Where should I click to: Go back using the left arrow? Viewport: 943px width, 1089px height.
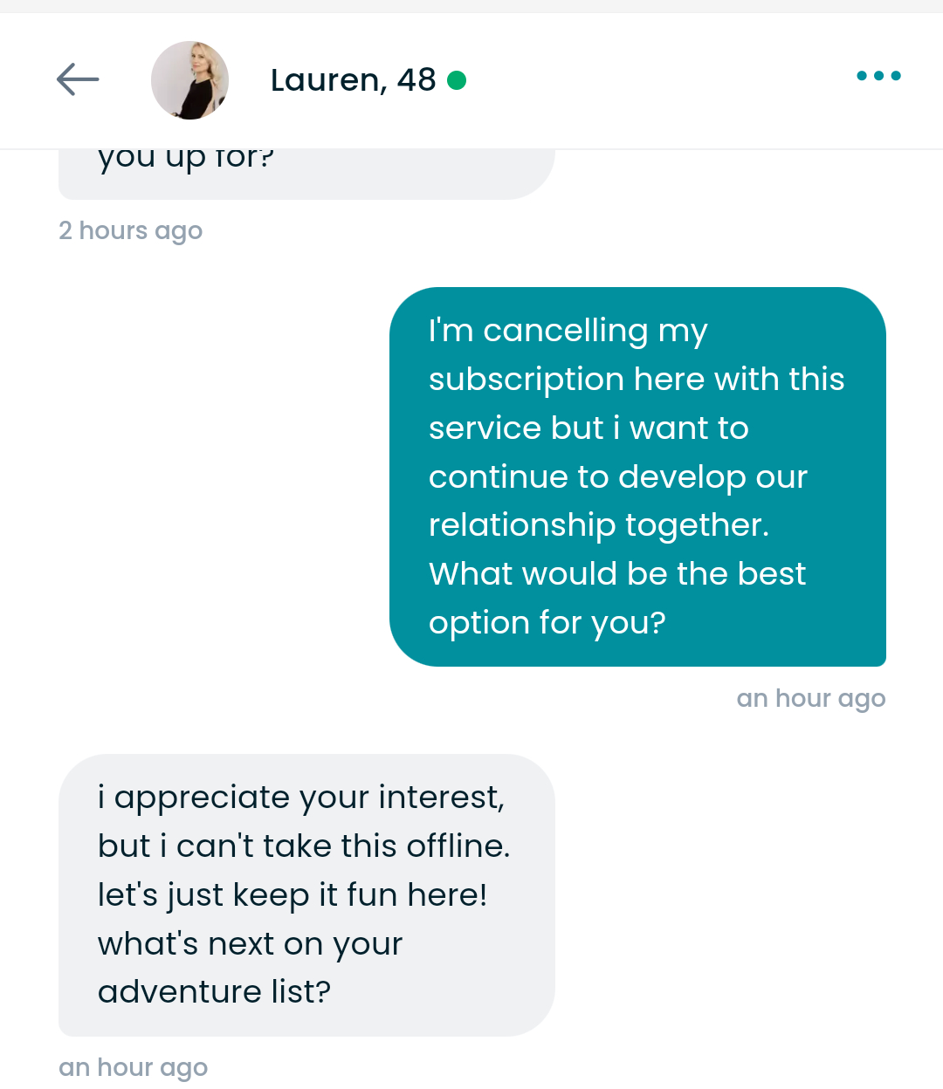[x=78, y=79]
